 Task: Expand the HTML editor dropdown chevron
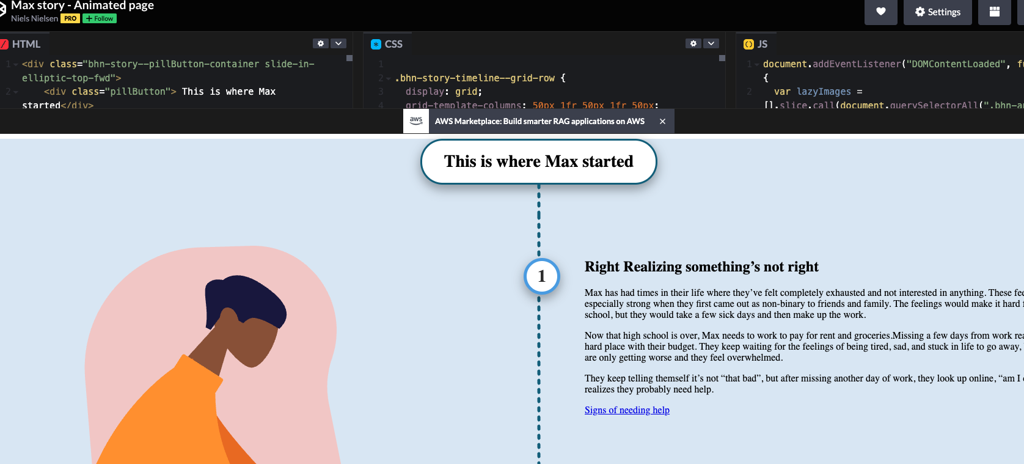(x=338, y=43)
